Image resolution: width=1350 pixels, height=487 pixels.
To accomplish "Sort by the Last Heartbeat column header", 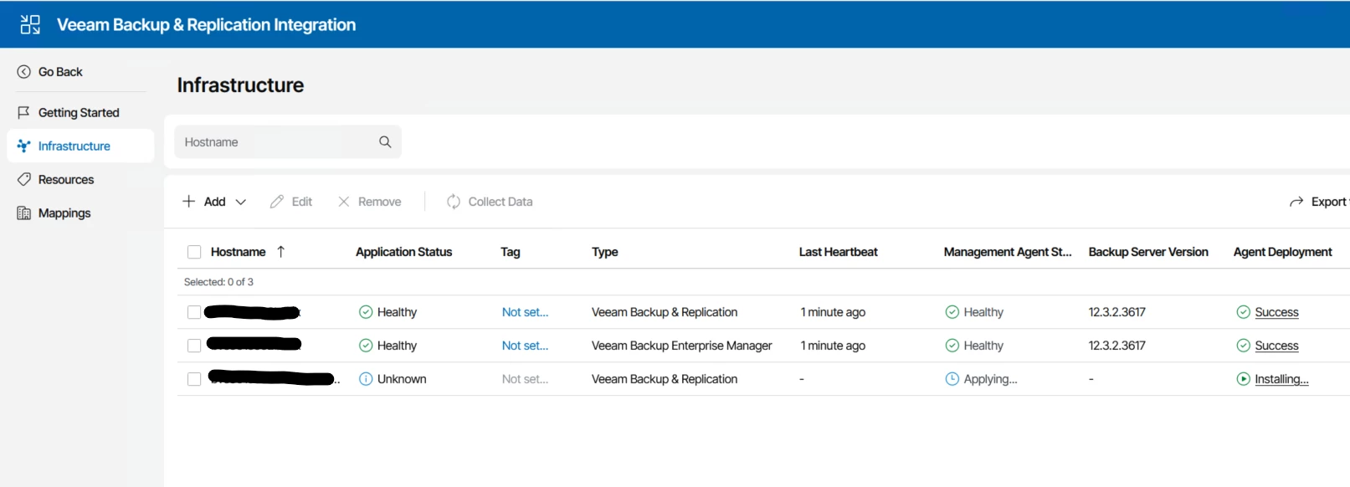I will tap(838, 252).
